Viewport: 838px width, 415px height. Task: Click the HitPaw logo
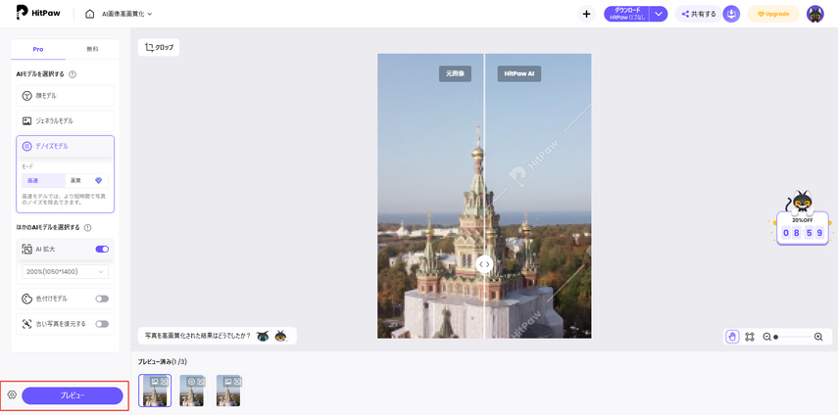[37, 14]
